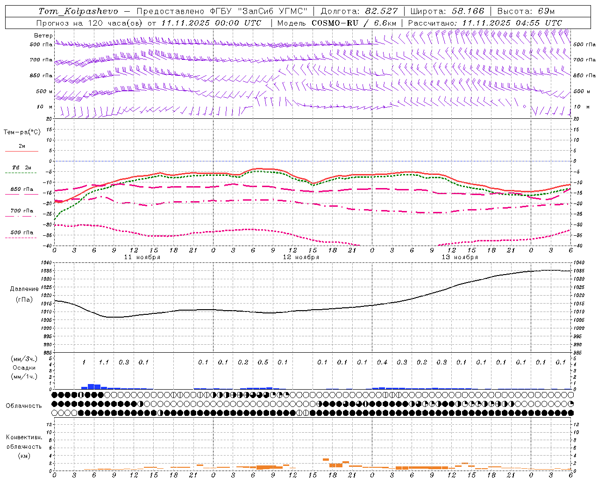Image resolution: width=598 pixels, height=479 pixels.
Task: Click the (мм/1ч.) precipitation unit label
Action: tap(24, 377)
